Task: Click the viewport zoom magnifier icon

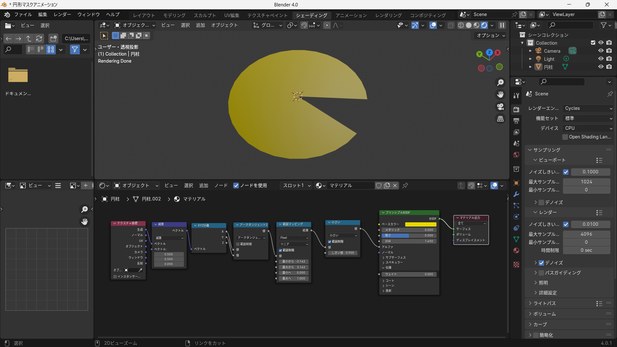Action: (x=500, y=83)
